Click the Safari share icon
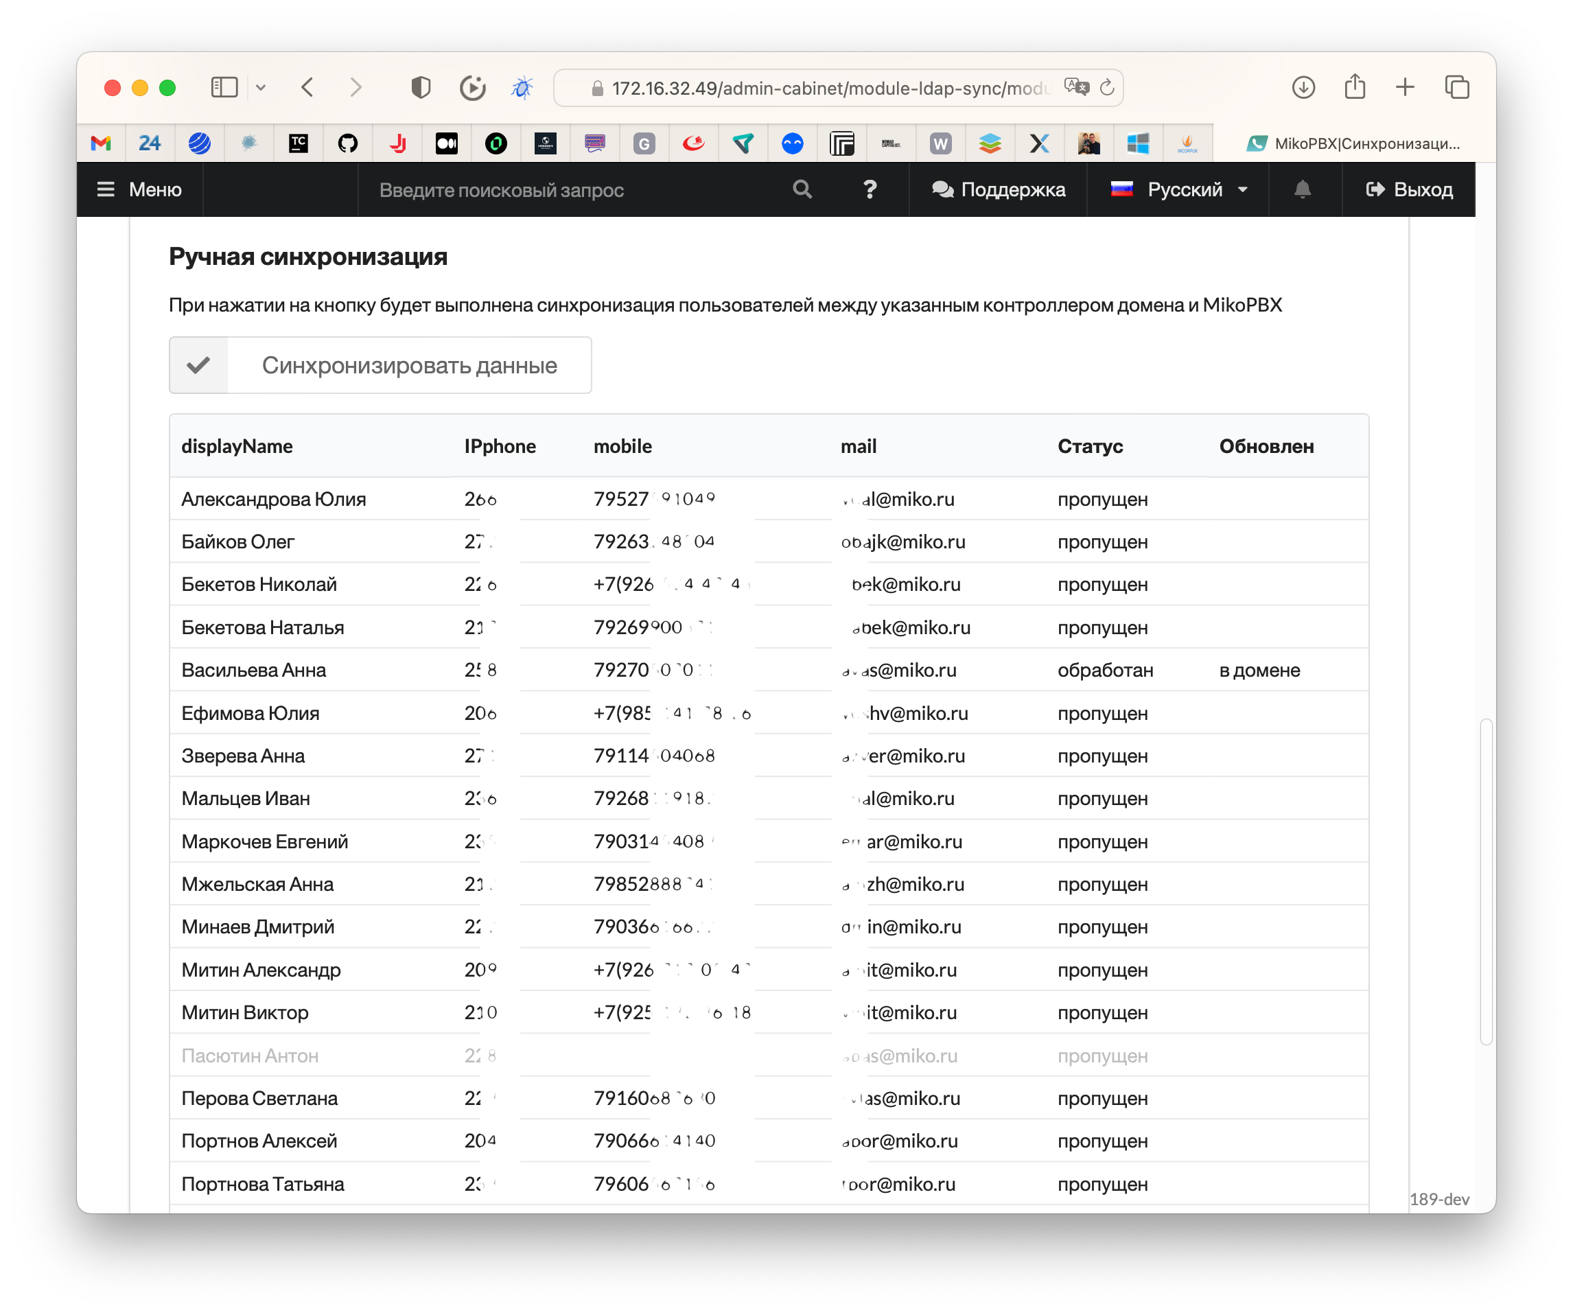Image resolution: width=1573 pixels, height=1315 pixels. click(1354, 88)
